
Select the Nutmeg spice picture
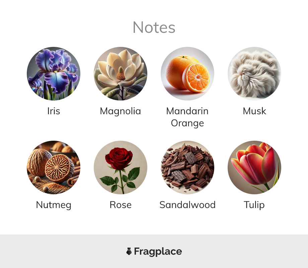pyautogui.click(x=54, y=167)
